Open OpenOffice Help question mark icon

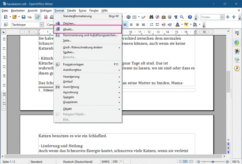coord(190,17)
